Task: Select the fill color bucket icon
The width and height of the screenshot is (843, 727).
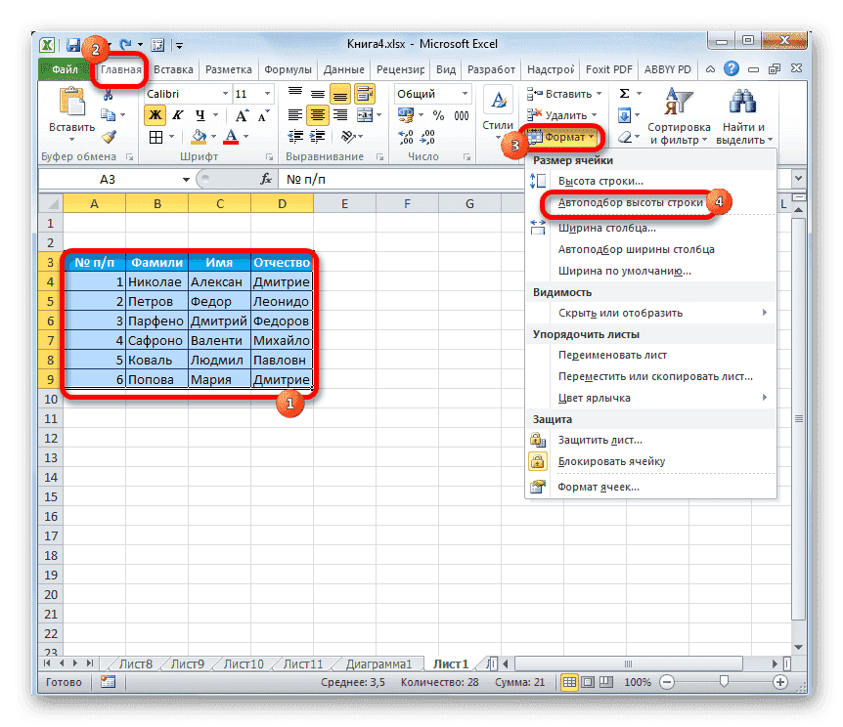Action: [198, 136]
